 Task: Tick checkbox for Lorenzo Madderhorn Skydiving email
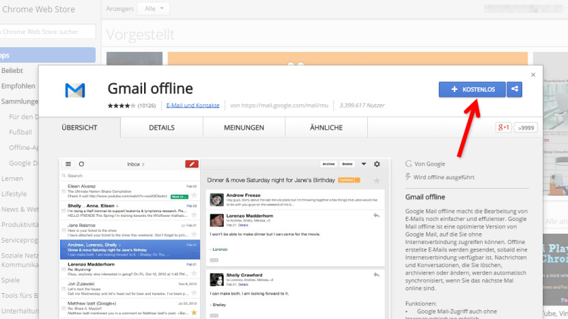click(x=63, y=269)
